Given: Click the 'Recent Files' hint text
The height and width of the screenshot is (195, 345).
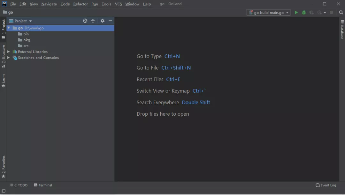Looking at the screenshot, I should [x=150, y=79].
